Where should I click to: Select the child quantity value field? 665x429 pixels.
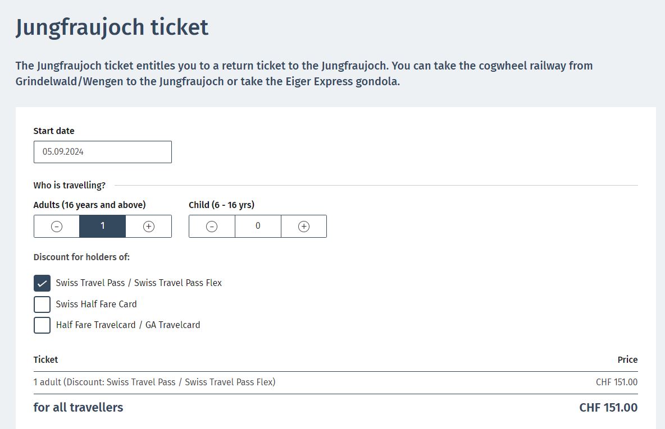[x=258, y=227]
